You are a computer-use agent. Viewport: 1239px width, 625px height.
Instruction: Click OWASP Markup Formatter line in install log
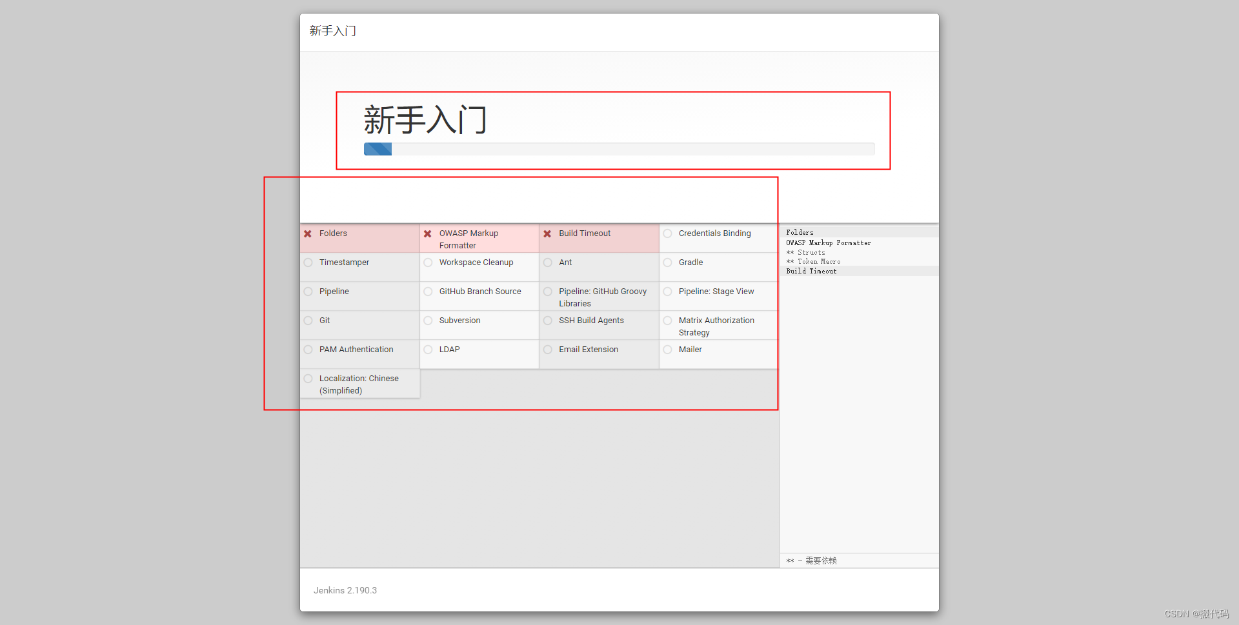pyautogui.click(x=829, y=243)
